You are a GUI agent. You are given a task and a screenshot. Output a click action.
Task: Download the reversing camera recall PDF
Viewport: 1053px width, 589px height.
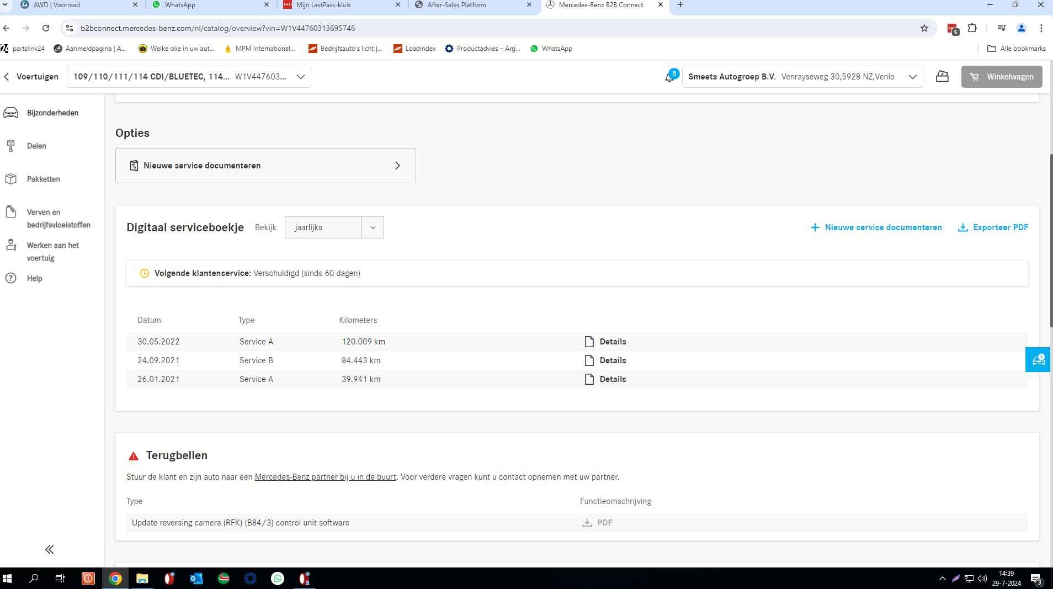[x=597, y=523]
